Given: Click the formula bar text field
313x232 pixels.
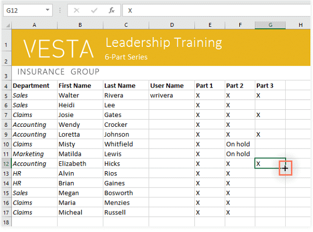Looking at the screenshot, I should [x=217, y=10].
